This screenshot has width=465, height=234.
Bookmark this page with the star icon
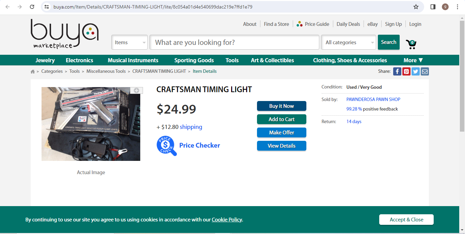click(416, 7)
